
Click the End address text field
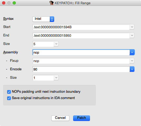pyautogui.click(x=81, y=35)
